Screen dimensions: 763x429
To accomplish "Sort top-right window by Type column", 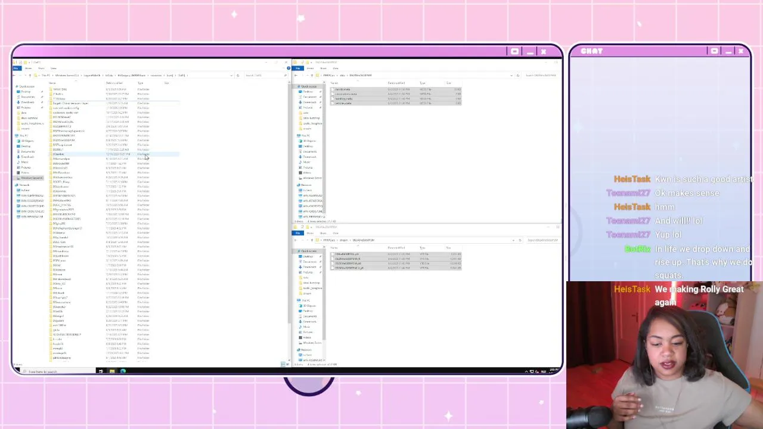I will point(423,83).
